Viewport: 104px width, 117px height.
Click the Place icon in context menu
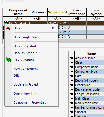(8, 28)
